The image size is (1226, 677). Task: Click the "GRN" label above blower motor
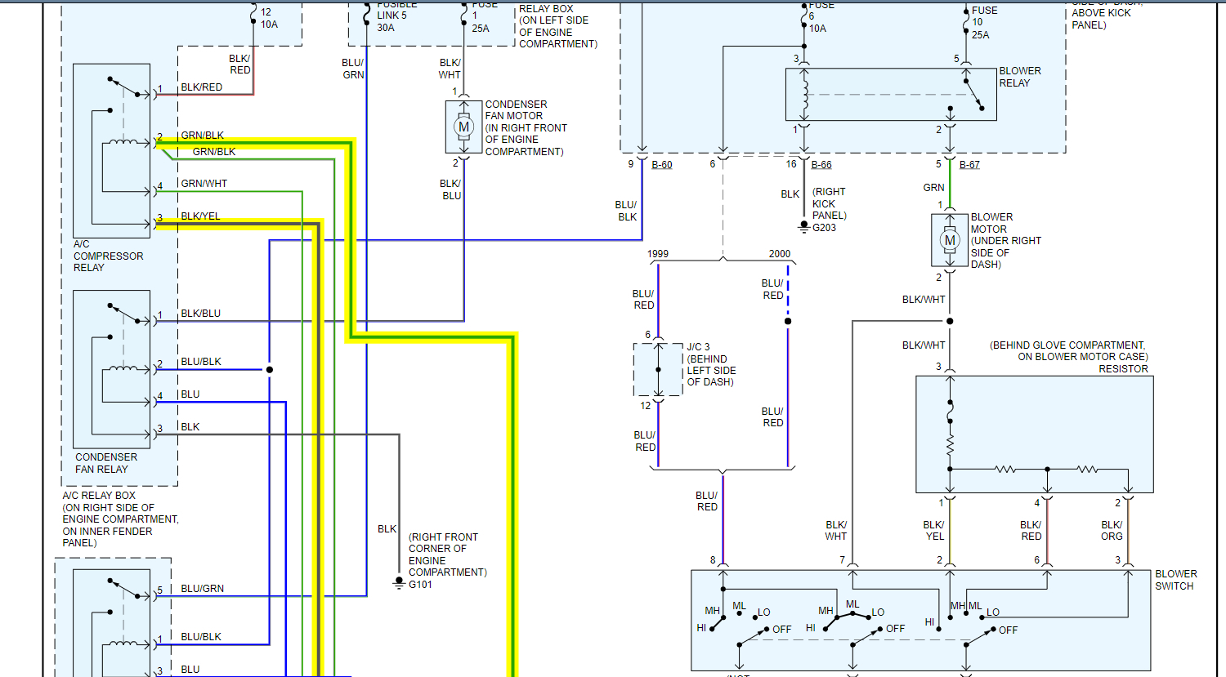pos(934,188)
